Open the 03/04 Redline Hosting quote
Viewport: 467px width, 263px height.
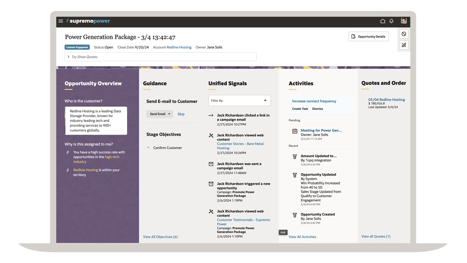click(x=386, y=100)
